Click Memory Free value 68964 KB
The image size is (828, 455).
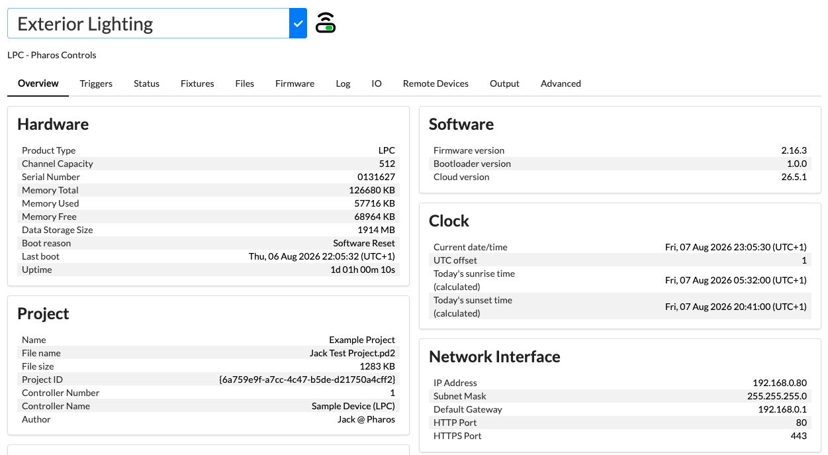(x=375, y=217)
